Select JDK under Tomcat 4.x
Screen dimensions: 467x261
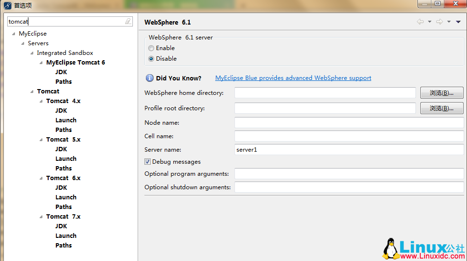tap(61, 111)
